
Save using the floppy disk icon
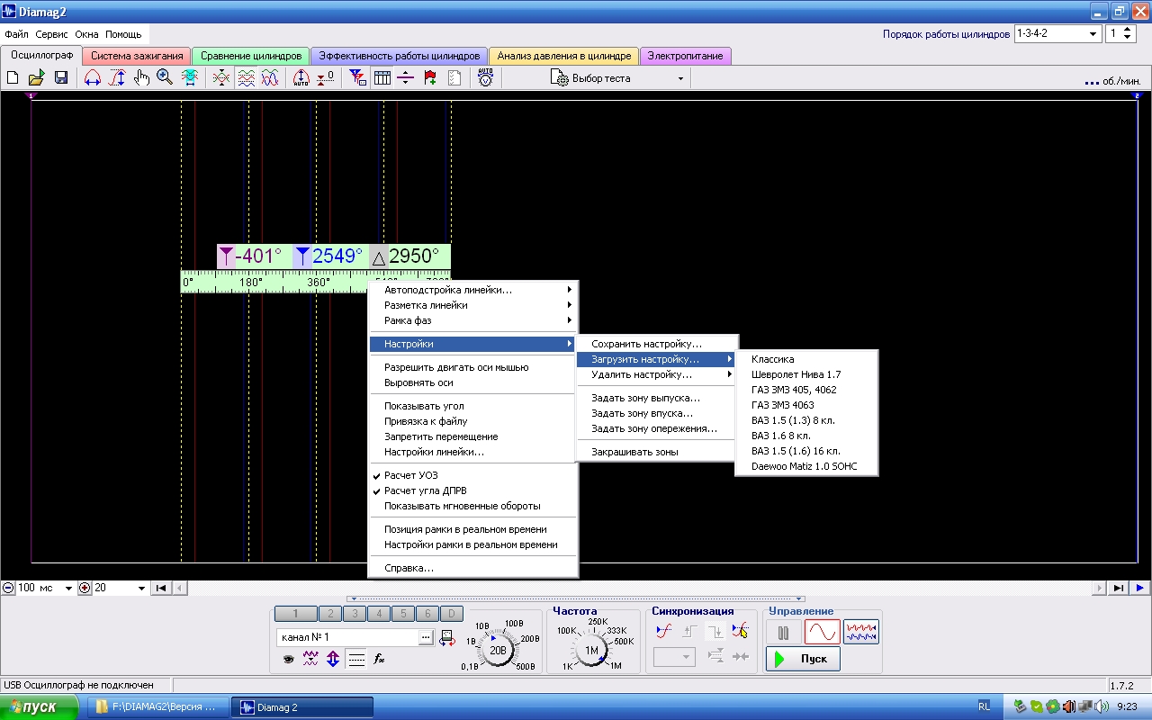pos(60,78)
